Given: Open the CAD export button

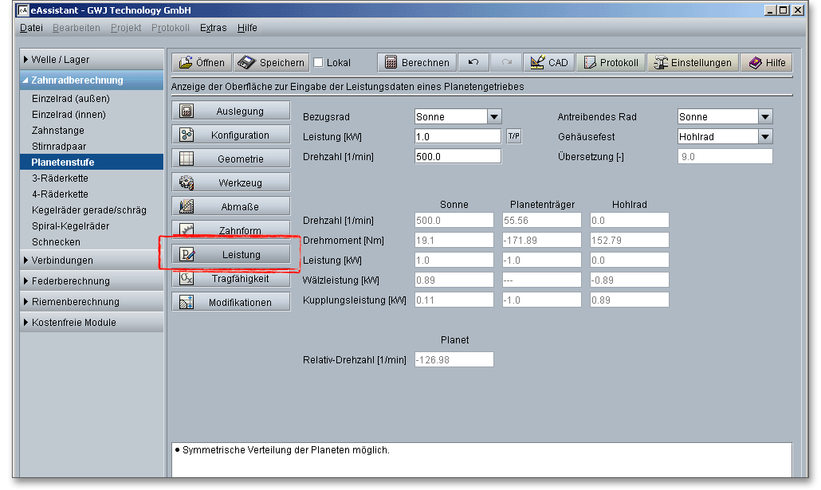Looking at the screenshot, I should click(548, 63).
